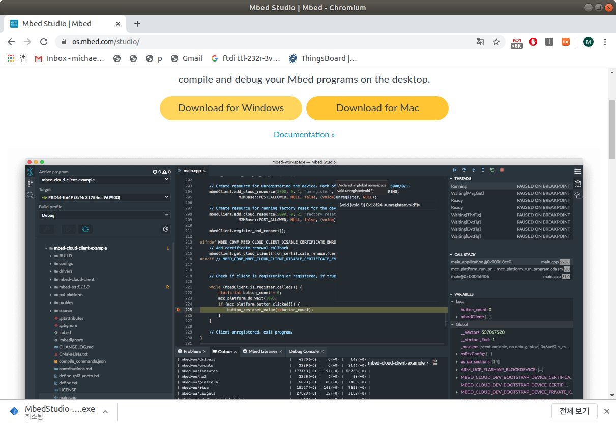Open the 'ThingsBoard |...' bookmark
The height and width of the screenshot is (424, 616).
click(x=323, y=58)
